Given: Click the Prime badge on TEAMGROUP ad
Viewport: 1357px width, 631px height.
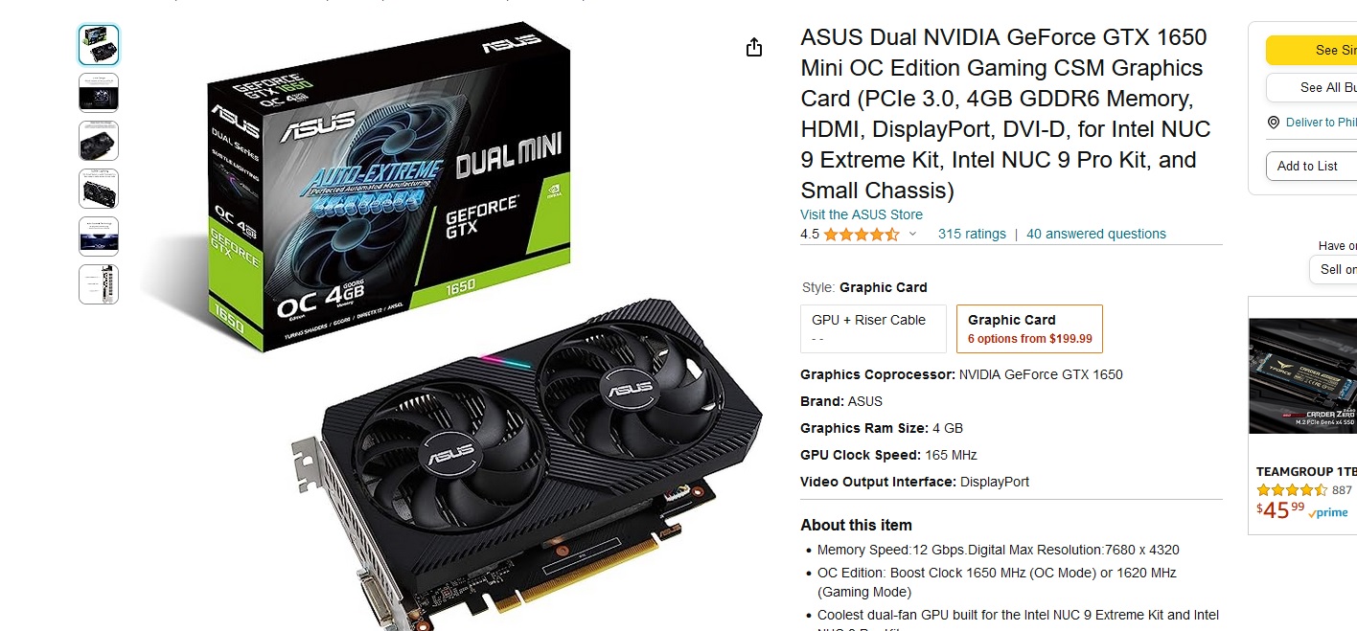Looking at the screenshot, I should tap(1328, 512).
